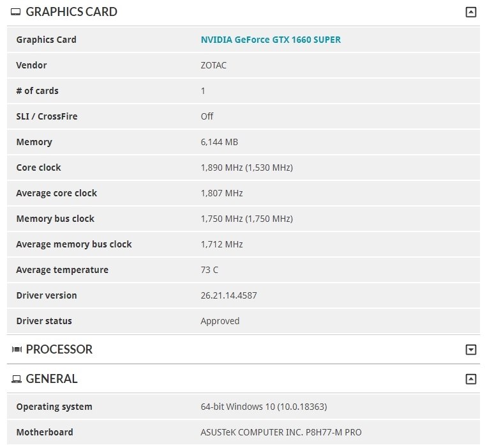Click the Core clock label

pos(38,168)
